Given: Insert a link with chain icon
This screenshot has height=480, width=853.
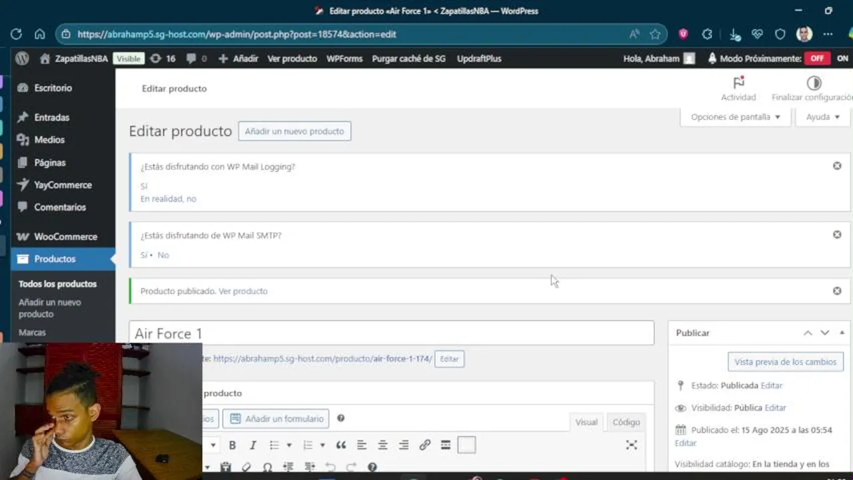Looking at the screenshot, I should coord(424,445).
